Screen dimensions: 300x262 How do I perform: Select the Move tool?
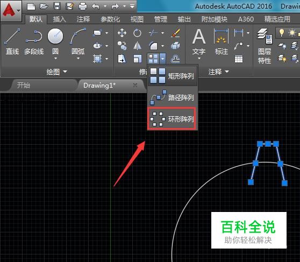(122, 33)
